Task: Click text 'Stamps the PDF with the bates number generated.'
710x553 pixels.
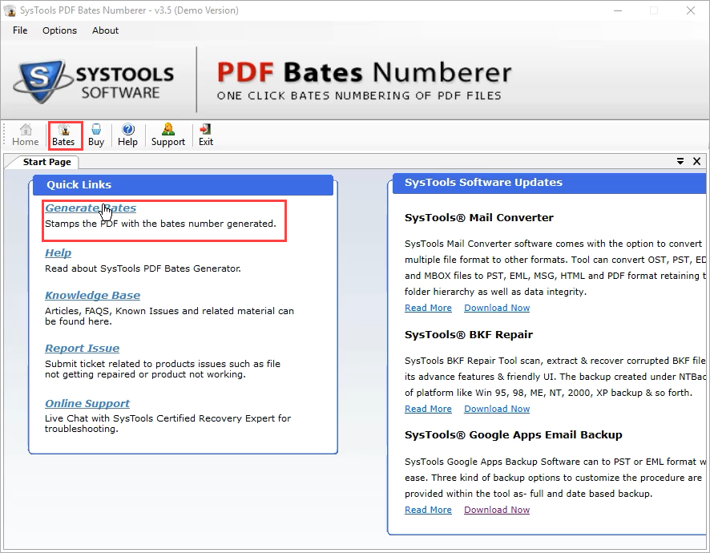Action: tap(160, 224)
